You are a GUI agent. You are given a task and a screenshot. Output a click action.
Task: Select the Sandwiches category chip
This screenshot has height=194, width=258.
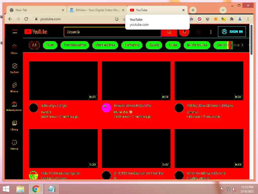[x=105, y=45]
